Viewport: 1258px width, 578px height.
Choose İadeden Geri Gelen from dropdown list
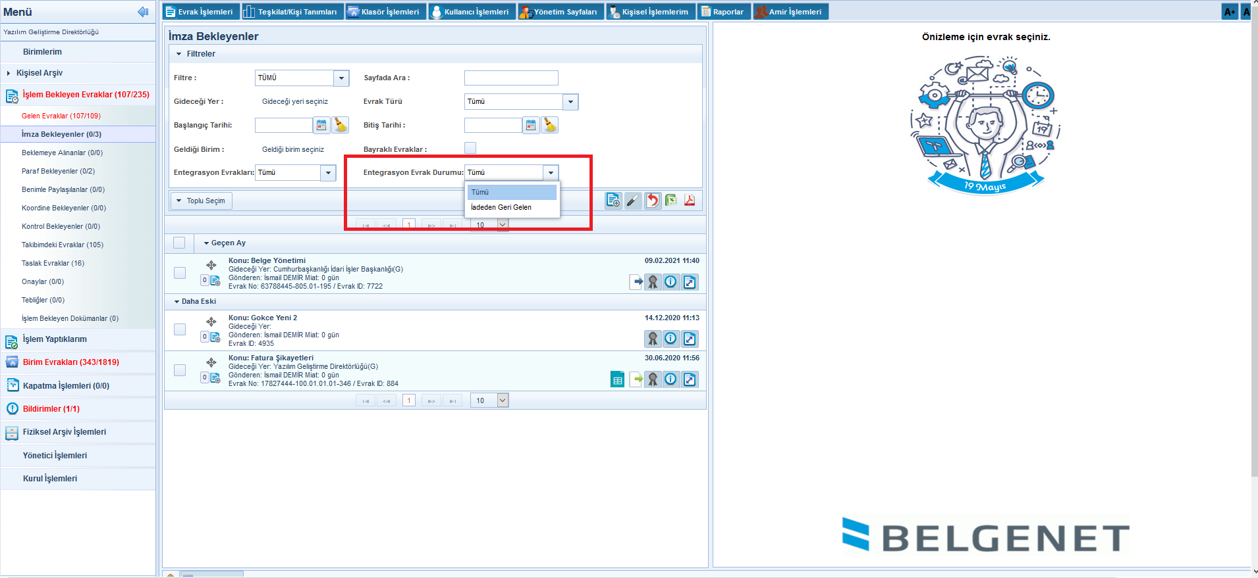pos(501,207)
